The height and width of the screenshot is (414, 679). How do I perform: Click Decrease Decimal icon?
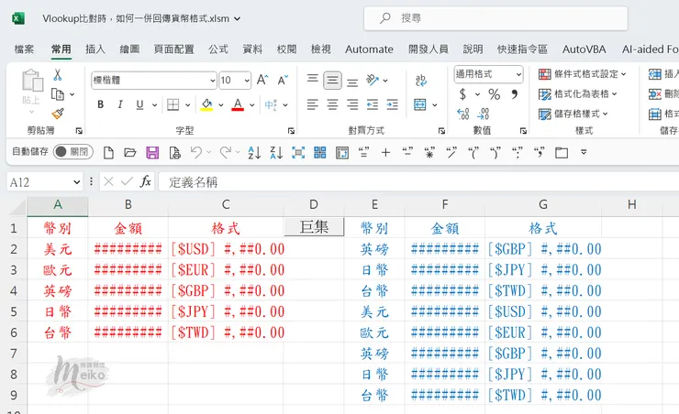pyautogui.click(x=484, y=114)
